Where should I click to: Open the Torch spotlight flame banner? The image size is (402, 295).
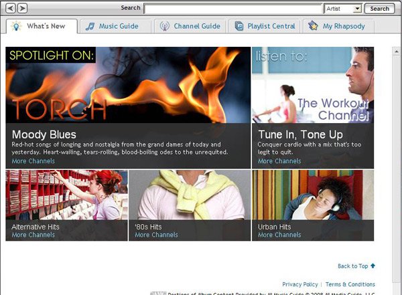tap(128, 85)
